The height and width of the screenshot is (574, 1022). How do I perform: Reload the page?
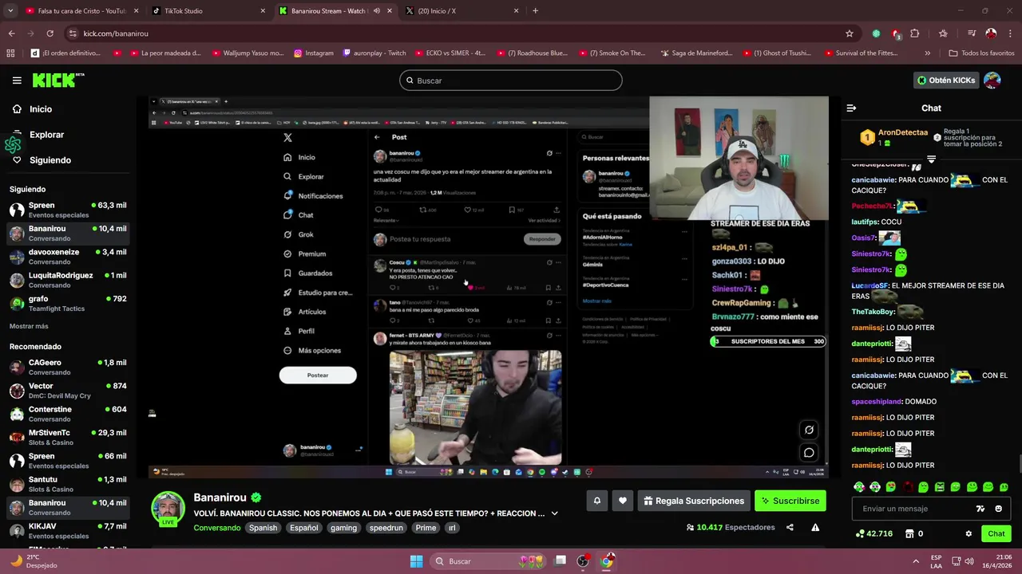[50, 33]
